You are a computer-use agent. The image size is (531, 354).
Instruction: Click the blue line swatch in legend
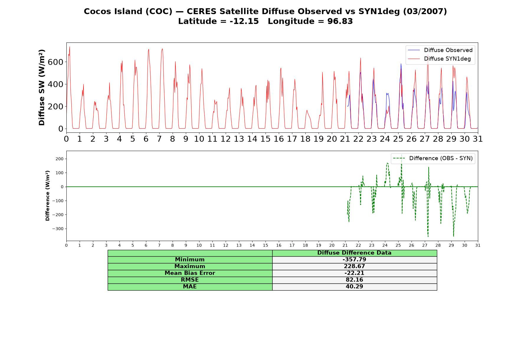click(x=414, y=50)
